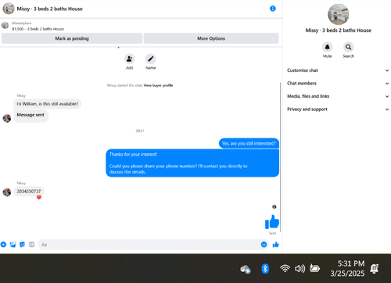Choose a GIF icon in composer
This screenshot has width=391, height=283.
31,245
